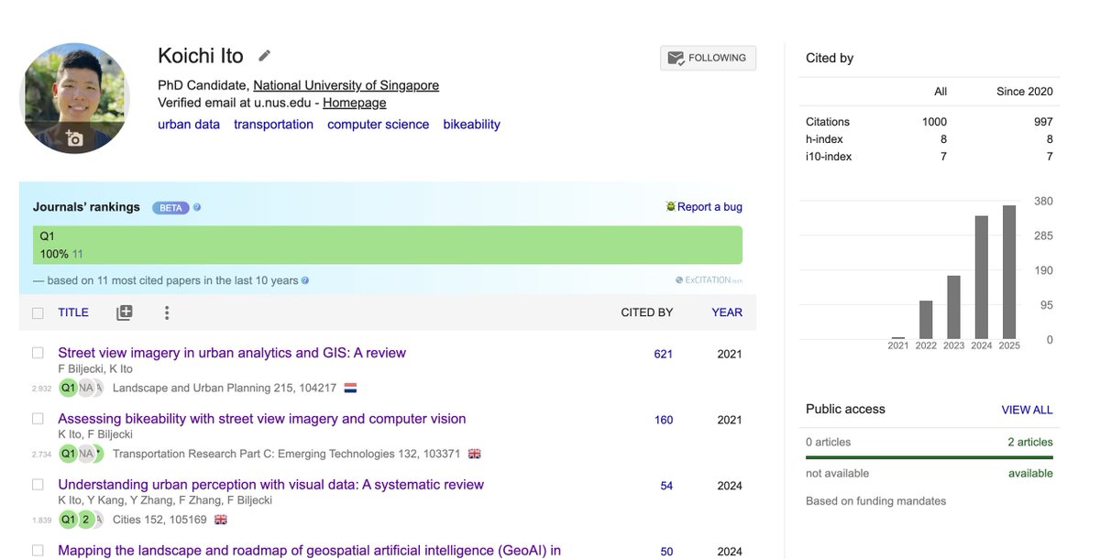Click the total citations value 1000
The width and height of the screenshot is (1100, 559).
click(x=935, y=121)
